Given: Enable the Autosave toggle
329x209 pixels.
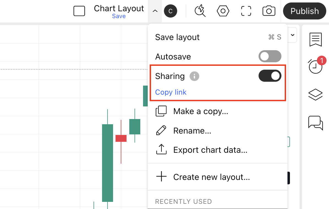Looking at the screenshot, I should tap(270, 57).
